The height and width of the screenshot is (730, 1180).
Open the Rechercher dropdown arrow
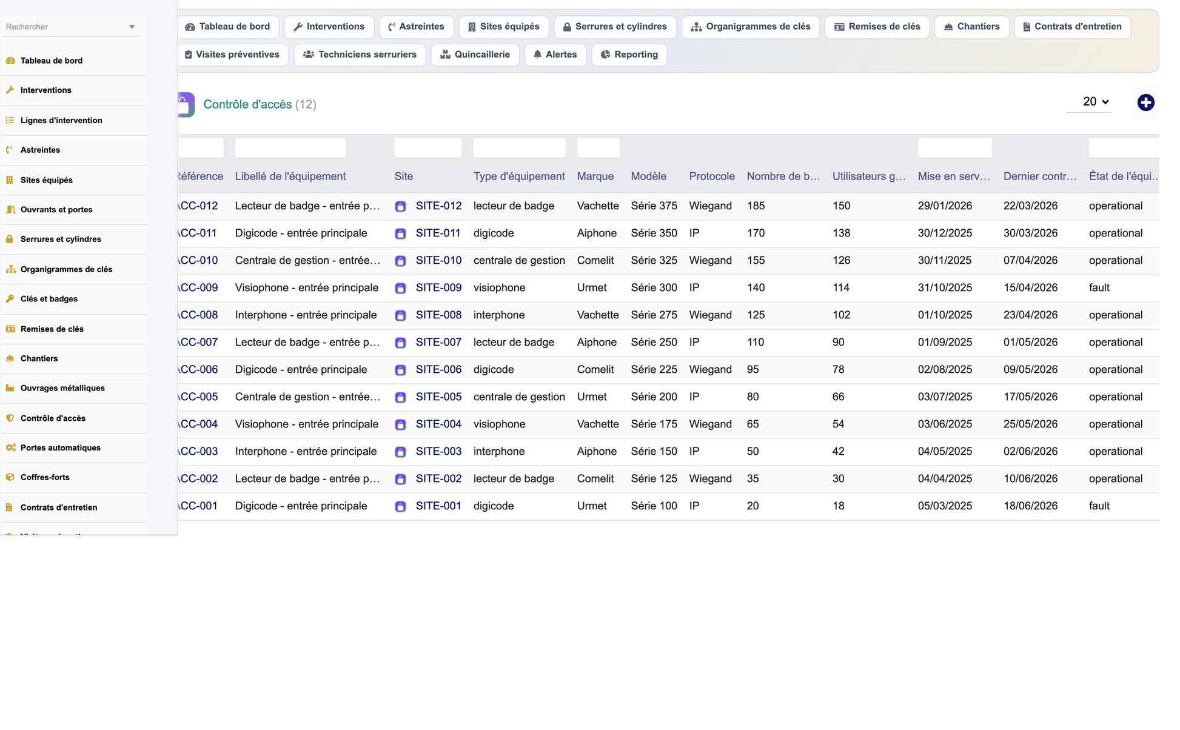(132, 27)
